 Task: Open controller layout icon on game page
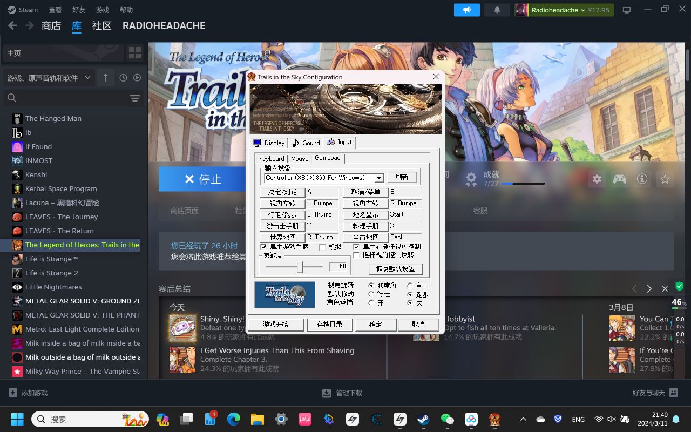click(x=620, y=179)
